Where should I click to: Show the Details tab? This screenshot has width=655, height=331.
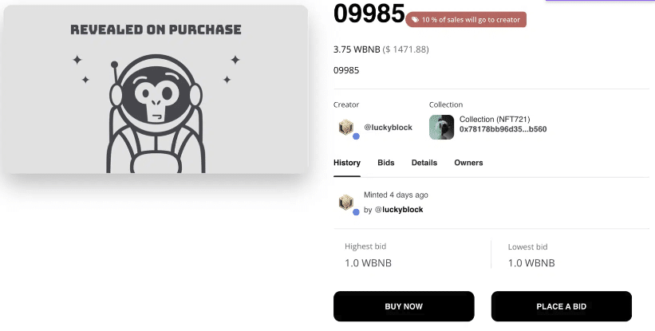pyautogui.click(x=424, y=163)
